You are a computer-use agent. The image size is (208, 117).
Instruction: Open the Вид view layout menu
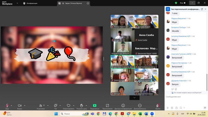pyautogui.click(x=183, y=3)
